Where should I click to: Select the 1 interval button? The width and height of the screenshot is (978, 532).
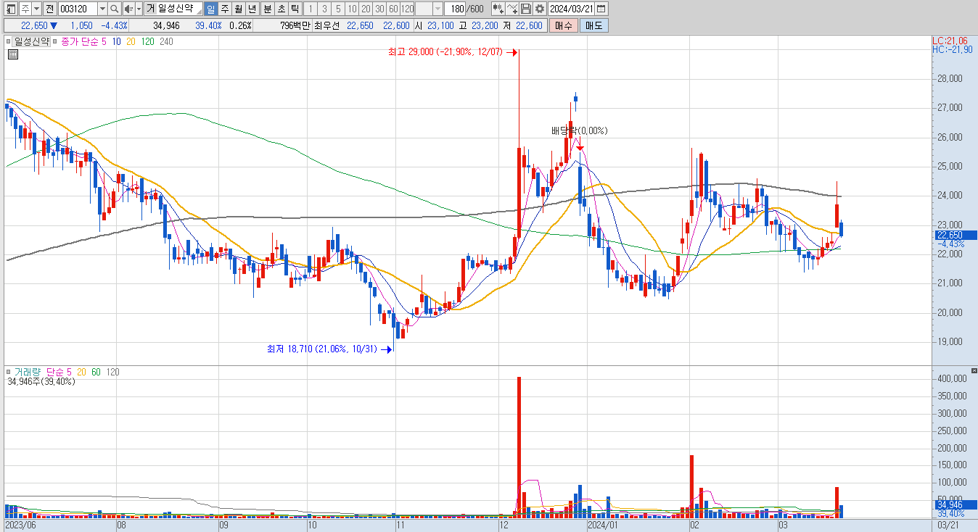click(311, 9)
